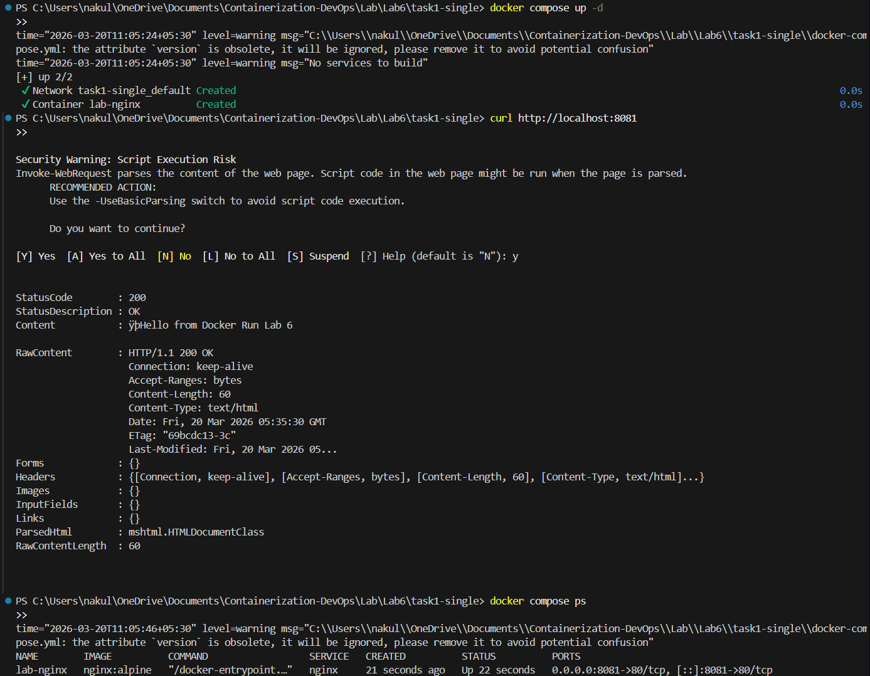Choose the [S] Suspend option

coord(318,256)
